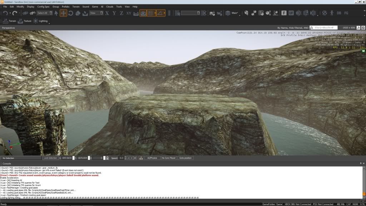Screen dimensions: 366x206
Task: Open the Select All filter dropdown
Action: click(x=45, y=13)
